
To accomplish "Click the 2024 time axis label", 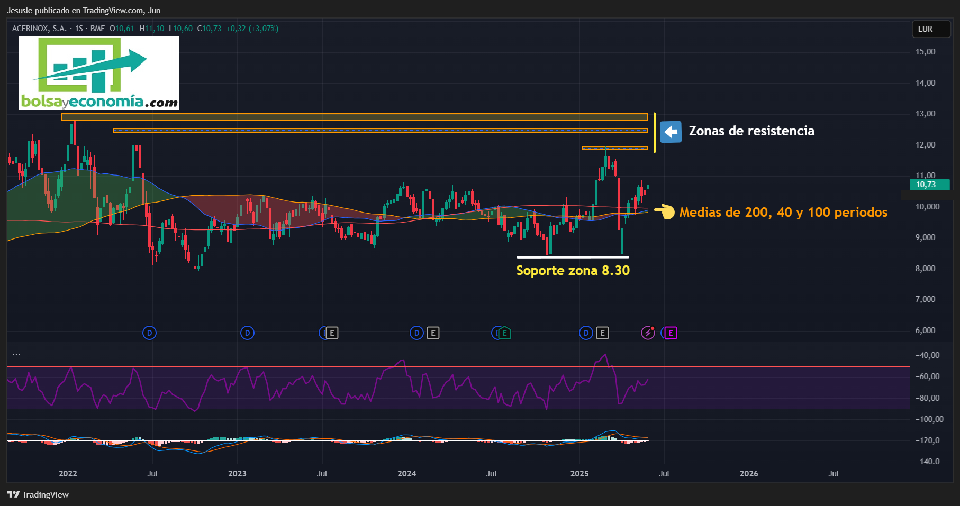I will pyautogui.click(x=407, y=474).
